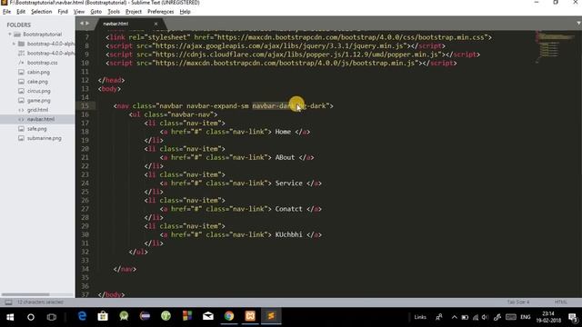Collapse the Bootstraptutorial folder

[10, 35]
